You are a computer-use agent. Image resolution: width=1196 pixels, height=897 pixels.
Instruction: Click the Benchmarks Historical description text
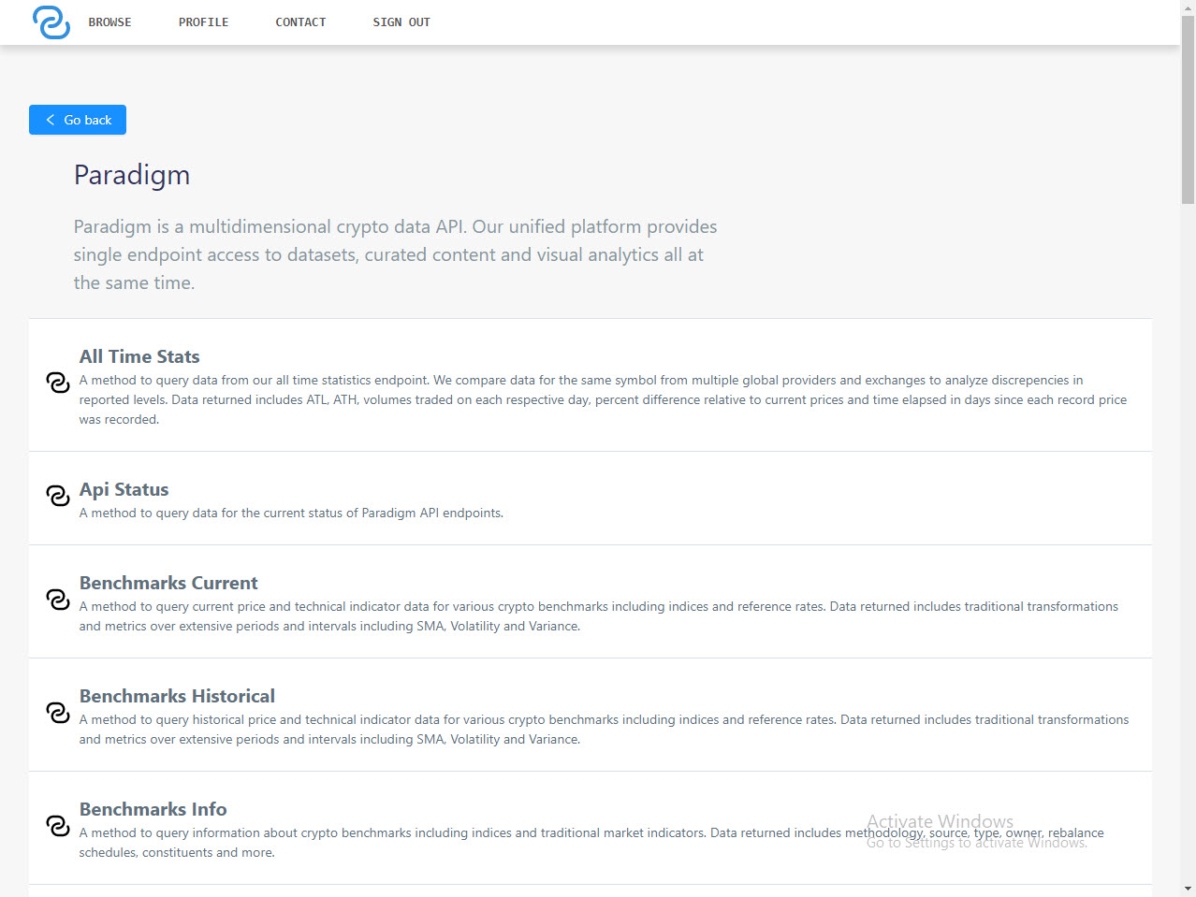604,730
